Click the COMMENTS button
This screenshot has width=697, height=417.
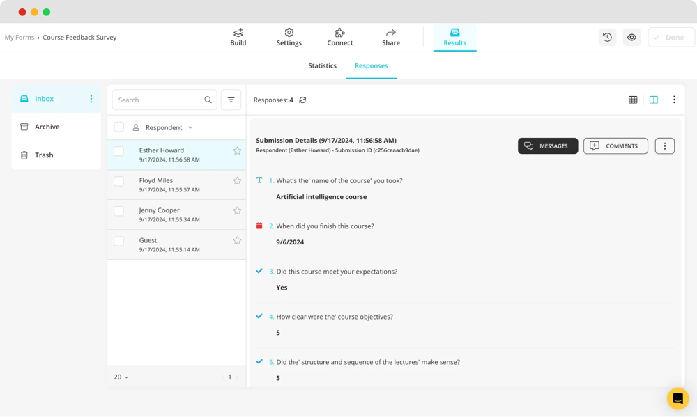(615, 146)
